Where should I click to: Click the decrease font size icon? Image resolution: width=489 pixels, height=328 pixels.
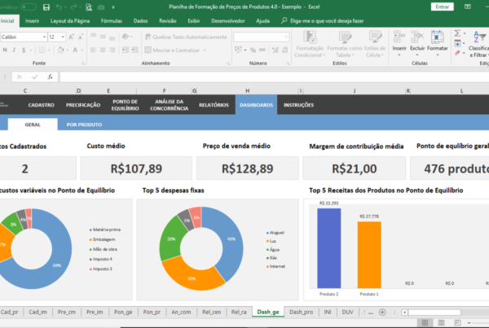81,37
